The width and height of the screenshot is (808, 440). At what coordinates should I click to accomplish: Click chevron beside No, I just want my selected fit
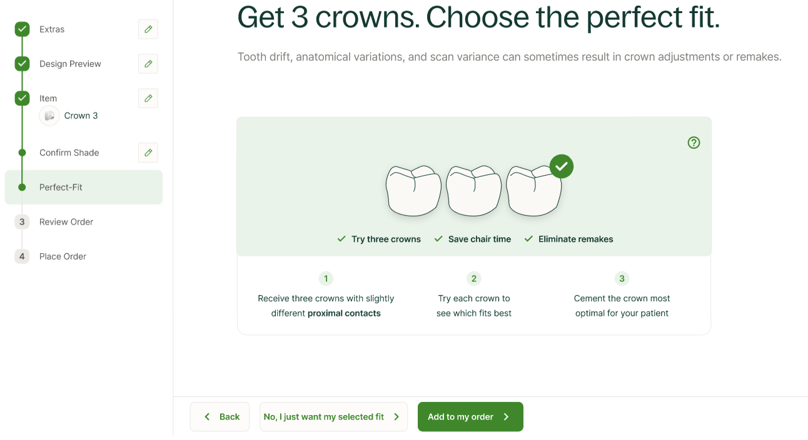396,417
